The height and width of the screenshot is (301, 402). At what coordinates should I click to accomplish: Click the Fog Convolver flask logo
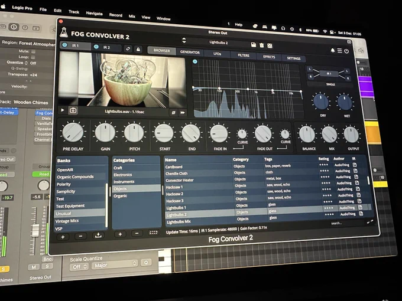pyautogui.click(x=64, y=32)
